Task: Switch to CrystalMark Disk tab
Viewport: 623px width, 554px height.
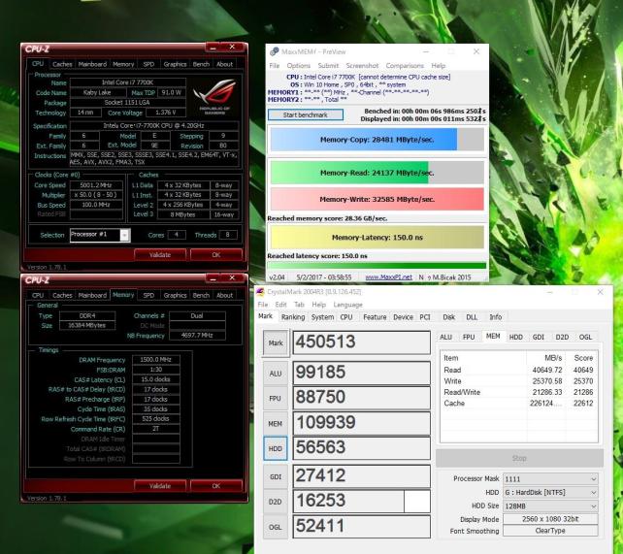Action: click(x=449, y=317)
